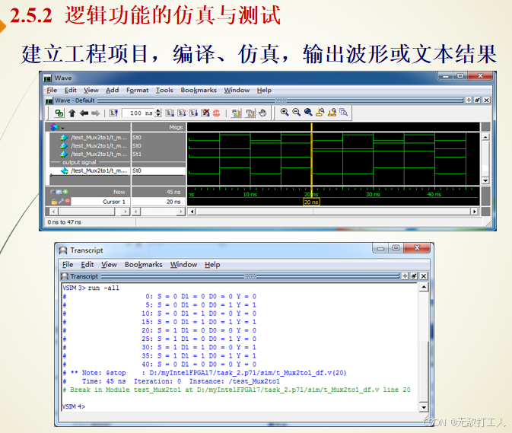This screenshot has width=512, height=433.
Task: Close the inner Transcript pane
Action: 424,276
